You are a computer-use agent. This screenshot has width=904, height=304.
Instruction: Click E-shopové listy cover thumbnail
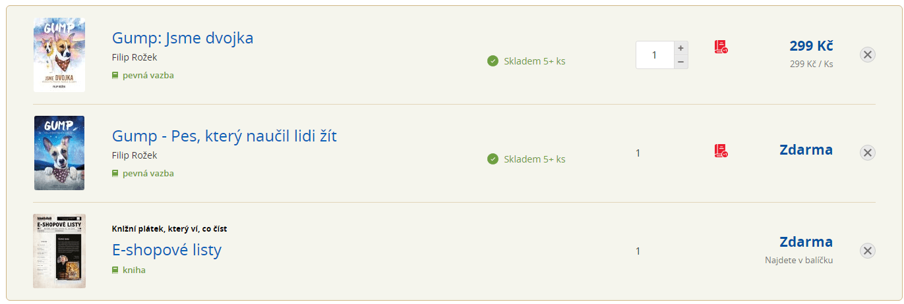(59, 251)
